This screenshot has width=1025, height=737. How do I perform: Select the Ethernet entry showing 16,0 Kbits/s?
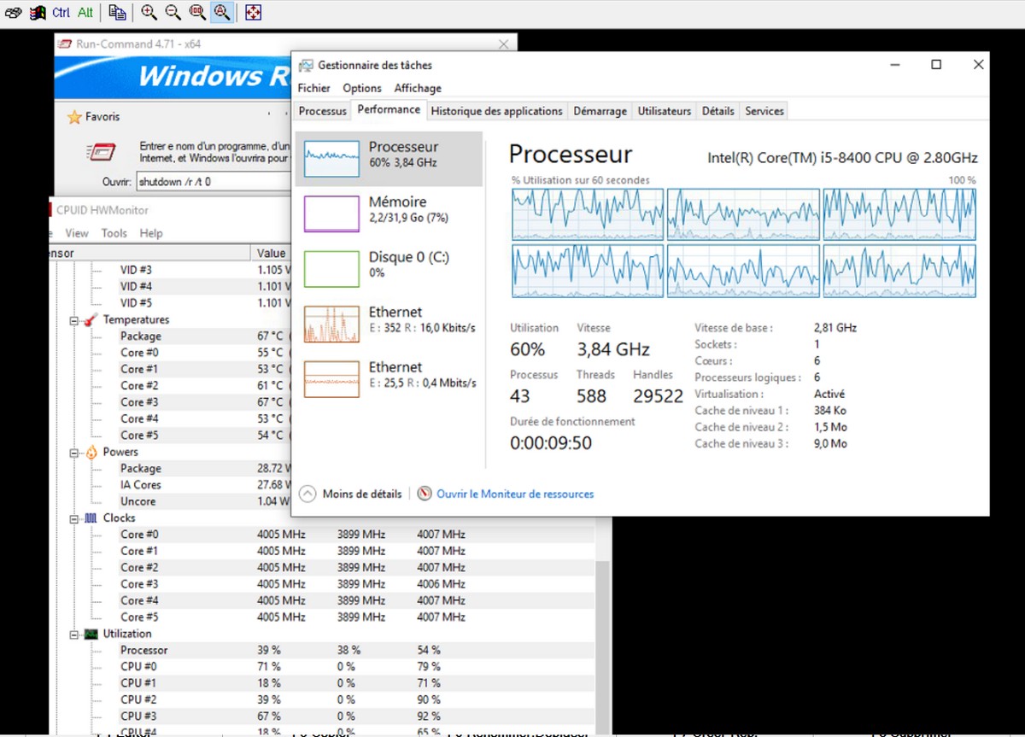pyautogui.click(x=389, y=324)
